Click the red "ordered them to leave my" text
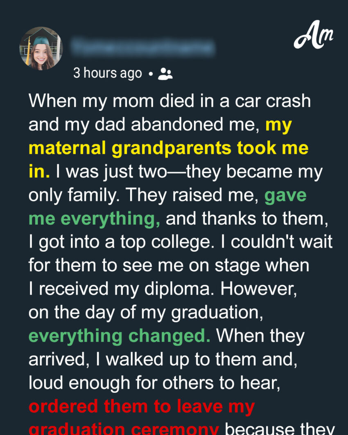Screen dimensions: 348x435 142,406
